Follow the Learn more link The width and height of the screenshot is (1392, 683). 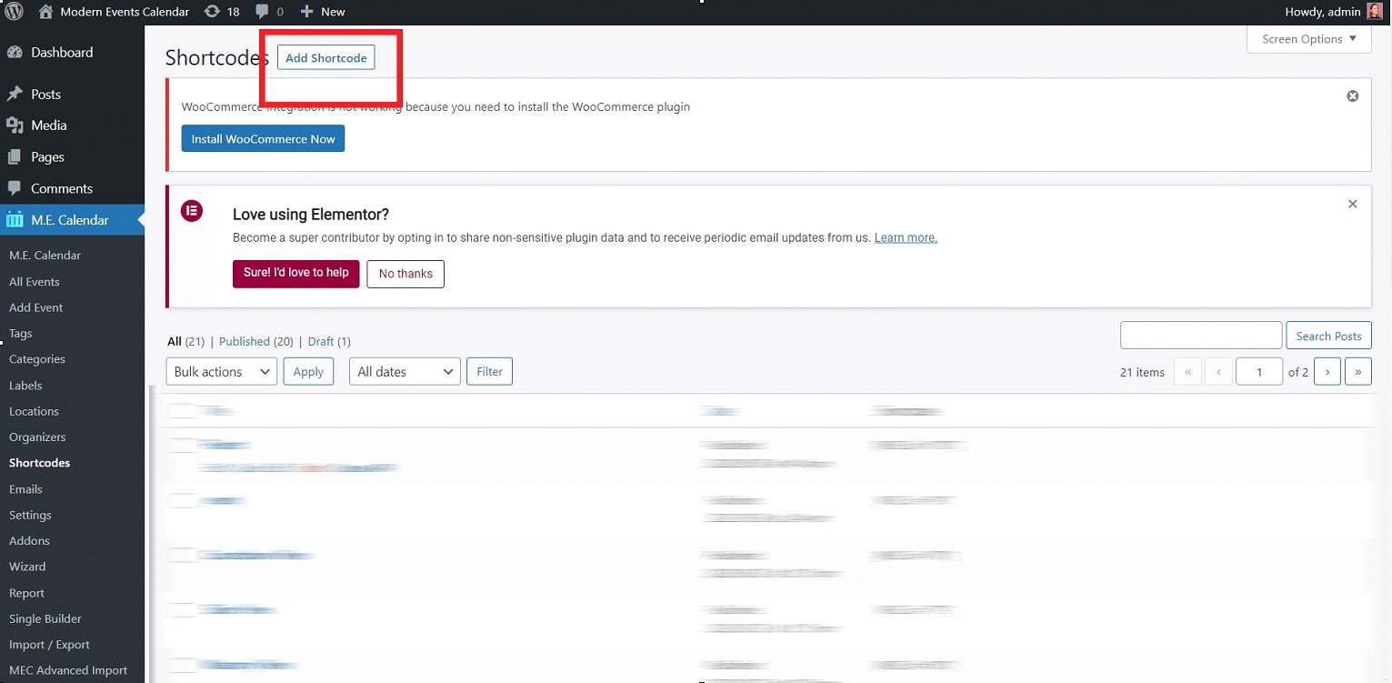point(906,237)
